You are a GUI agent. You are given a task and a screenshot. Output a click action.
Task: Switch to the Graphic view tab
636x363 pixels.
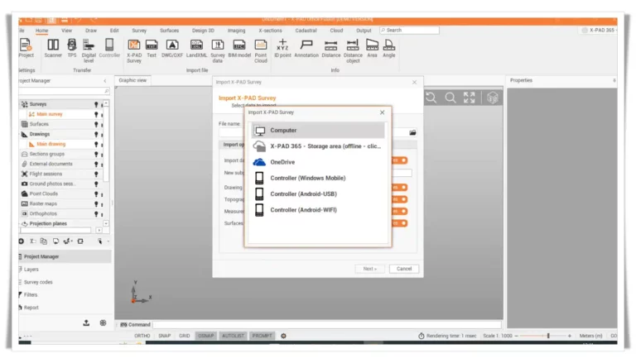(x=132, y=81)
